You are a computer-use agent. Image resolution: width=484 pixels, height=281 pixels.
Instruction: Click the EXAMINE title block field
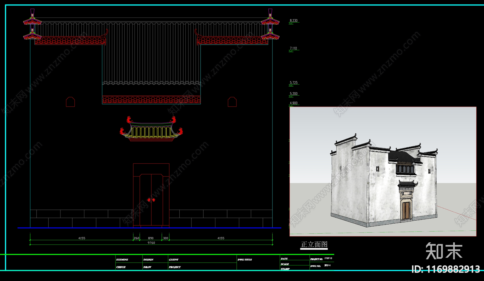pos(122,260)
